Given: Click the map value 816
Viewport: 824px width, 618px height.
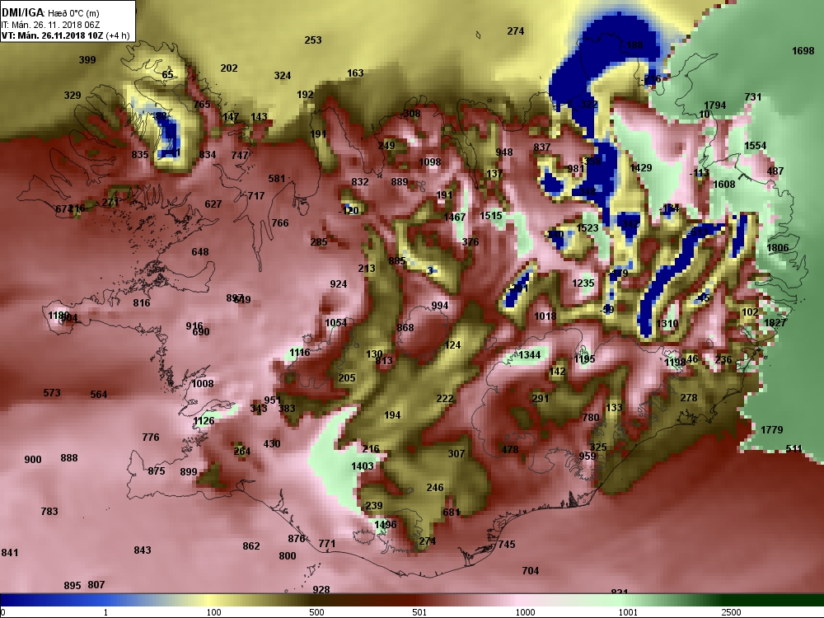Looking at the screenshot, I should tap(142, 303).
